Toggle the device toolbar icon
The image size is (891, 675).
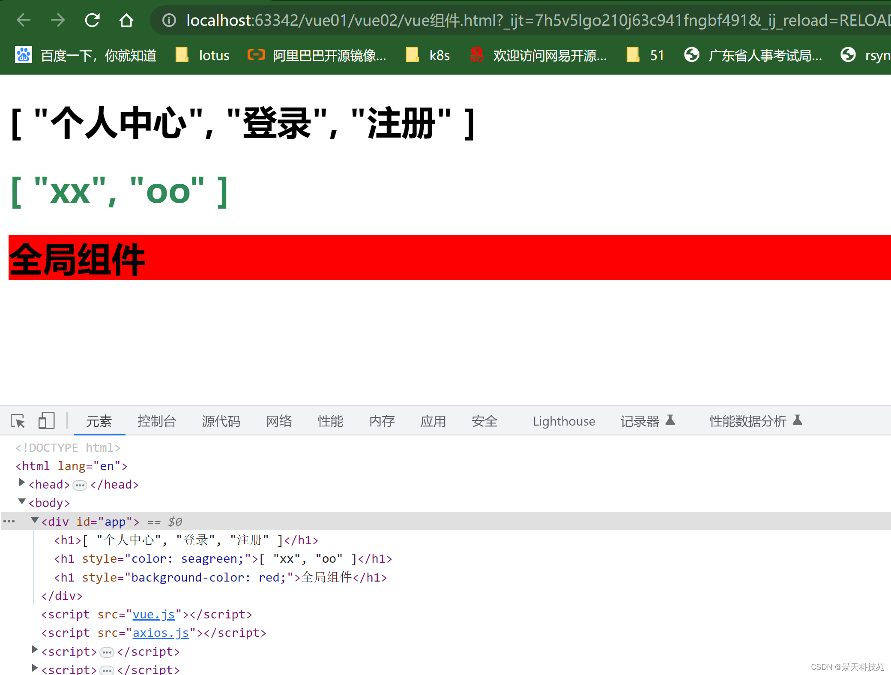click(46, 421)
